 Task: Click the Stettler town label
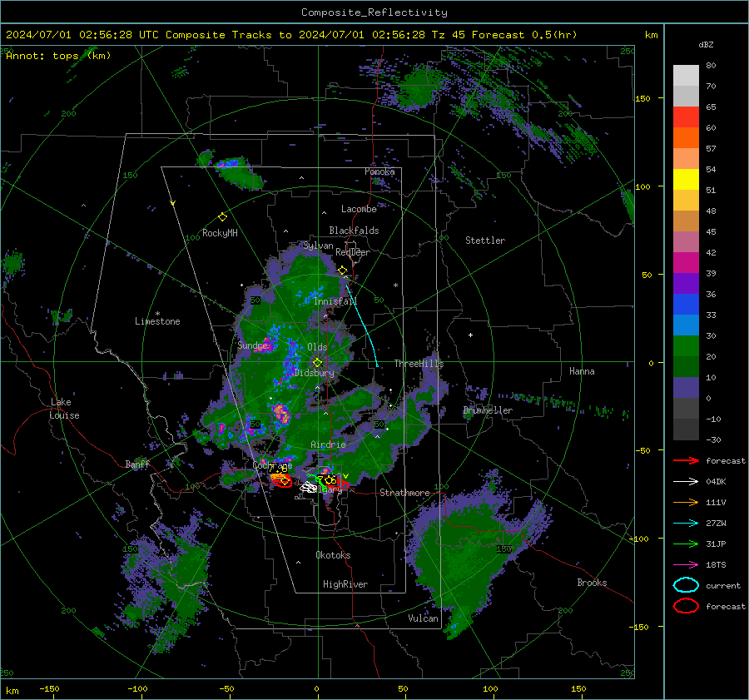tap(485, 241)
